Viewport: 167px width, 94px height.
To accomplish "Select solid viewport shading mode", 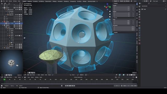I will (131, 75).
